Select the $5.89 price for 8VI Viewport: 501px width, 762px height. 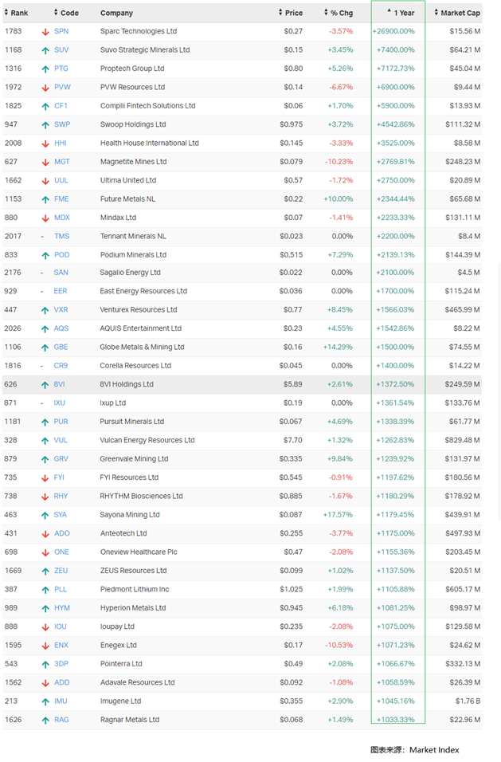click(293, 384)
